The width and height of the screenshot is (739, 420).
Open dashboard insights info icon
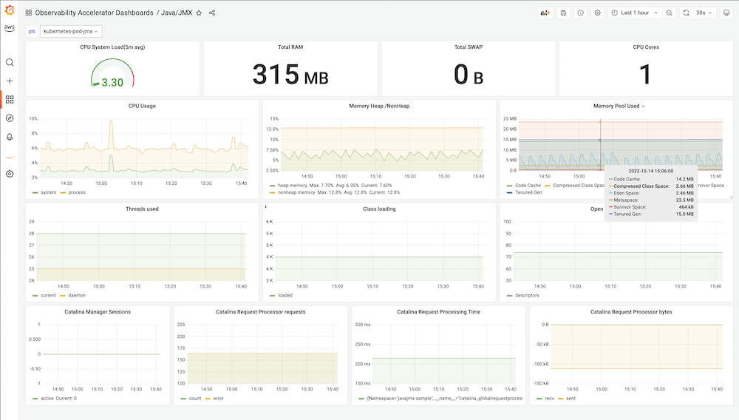click(581, 13)
